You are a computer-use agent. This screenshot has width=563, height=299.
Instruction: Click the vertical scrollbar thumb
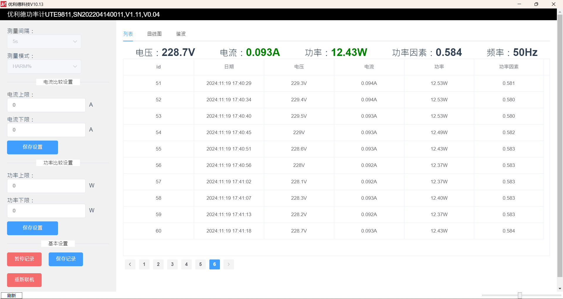pyautogui.click(x=560, y=146)
